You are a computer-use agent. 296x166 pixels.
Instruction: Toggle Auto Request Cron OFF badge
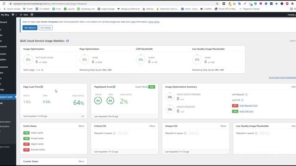coord(235,106)
